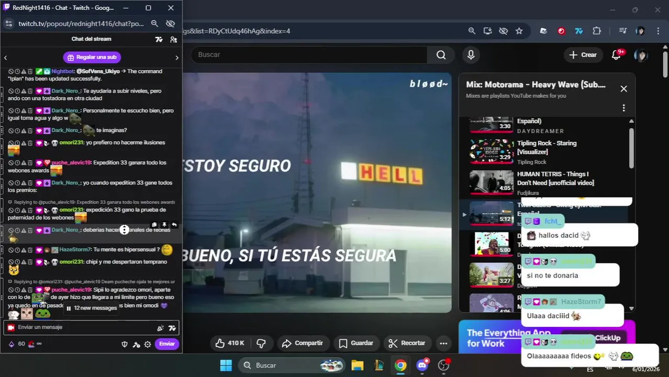
Task: Open YouTube notifications bell
Action: coord(616,55)
